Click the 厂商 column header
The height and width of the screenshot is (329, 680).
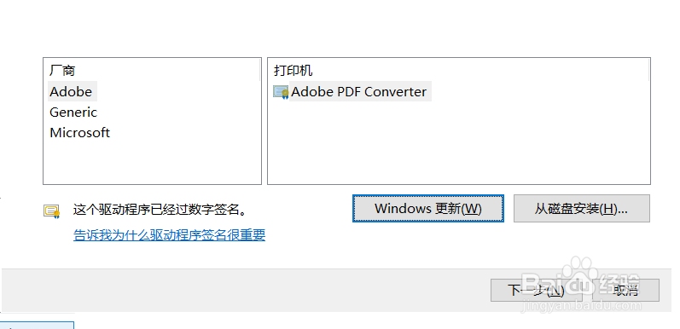click(x=62, y=70)
